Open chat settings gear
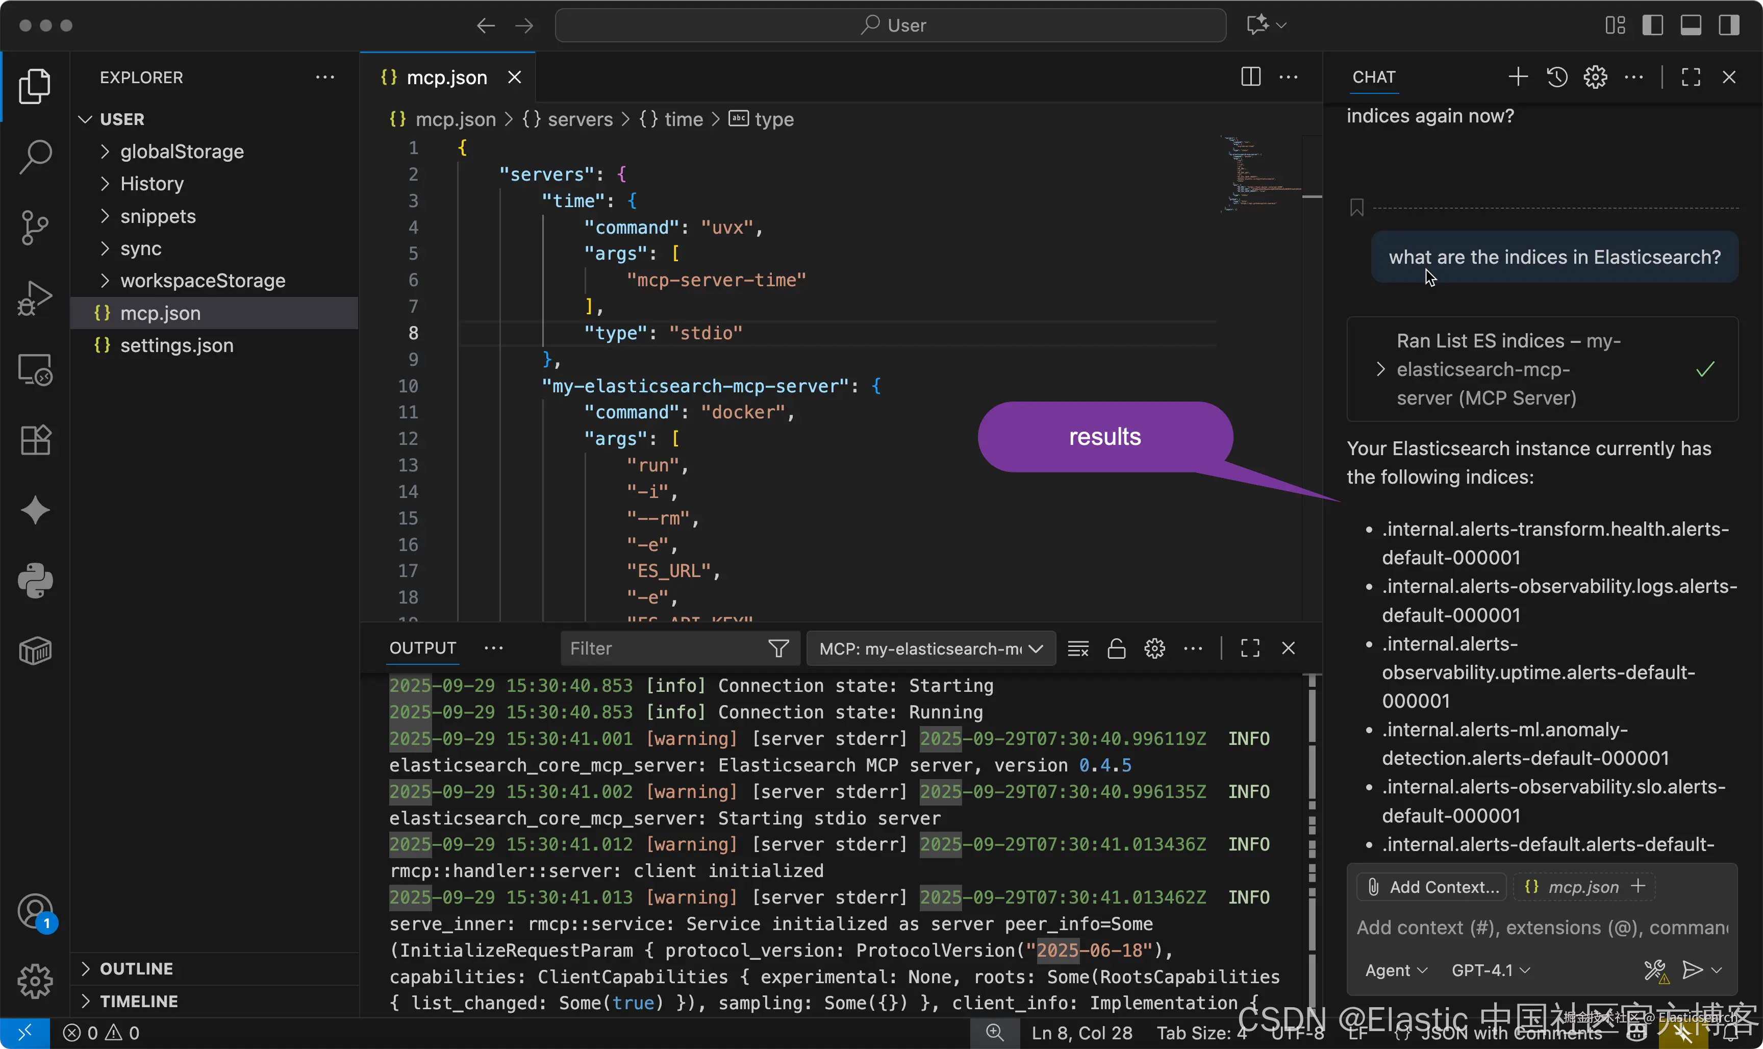This screenshot has width=1763, height=1049. point(1595,77)
